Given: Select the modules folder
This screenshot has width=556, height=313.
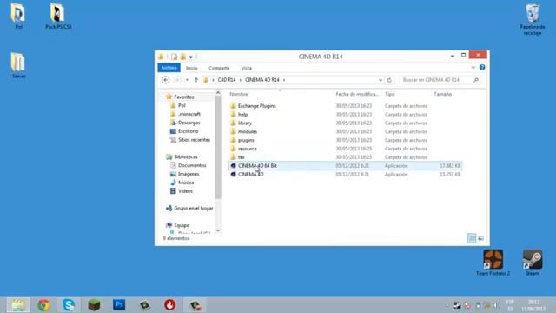Looking at the screenshot, I should (248, 131).
